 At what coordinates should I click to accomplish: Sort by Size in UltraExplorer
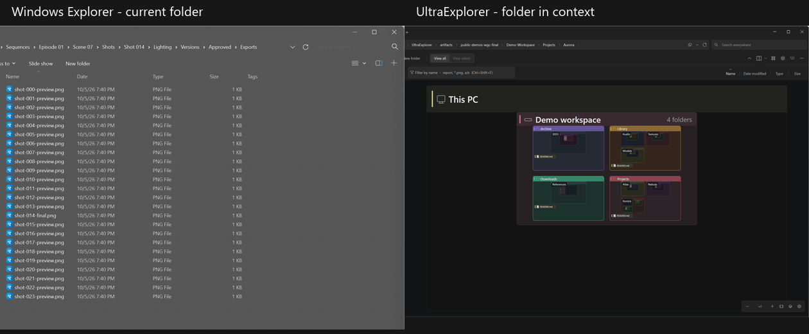point(797,74)
